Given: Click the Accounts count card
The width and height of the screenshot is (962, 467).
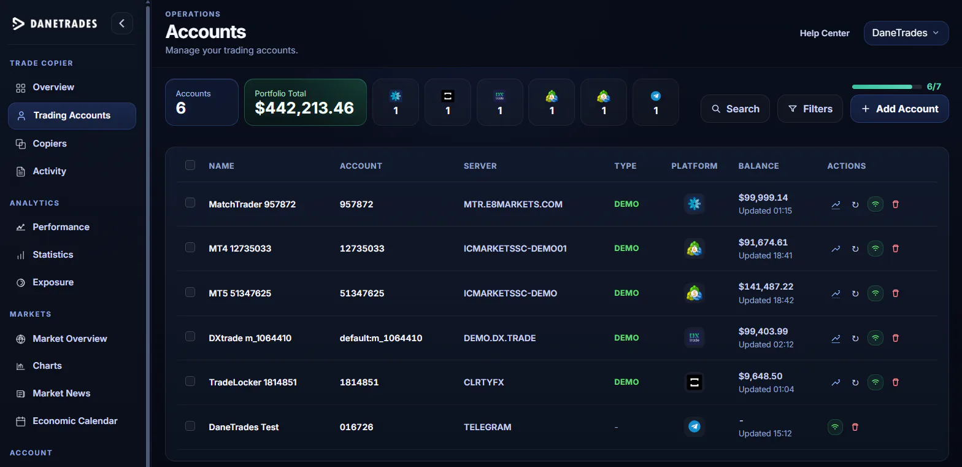Looking at the screenshot, I should click(202, 102).
